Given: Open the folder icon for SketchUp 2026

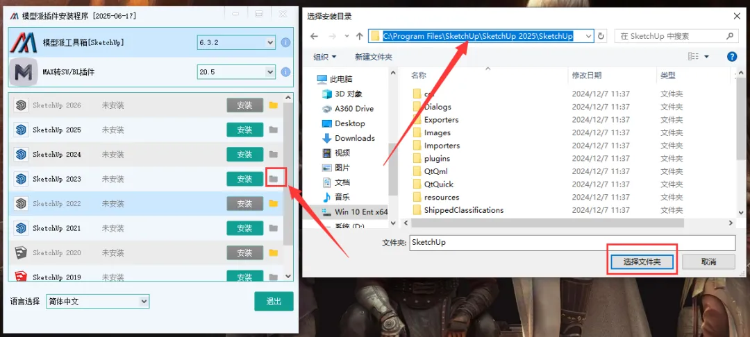Looking at the screenshot, I should pos(273,105).
